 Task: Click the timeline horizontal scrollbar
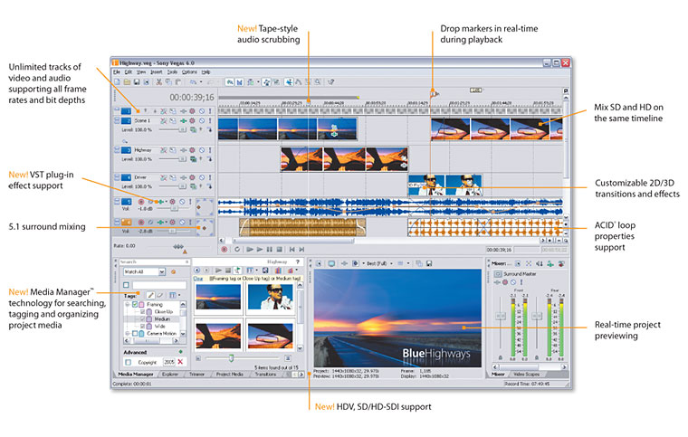tap(293, 241)
